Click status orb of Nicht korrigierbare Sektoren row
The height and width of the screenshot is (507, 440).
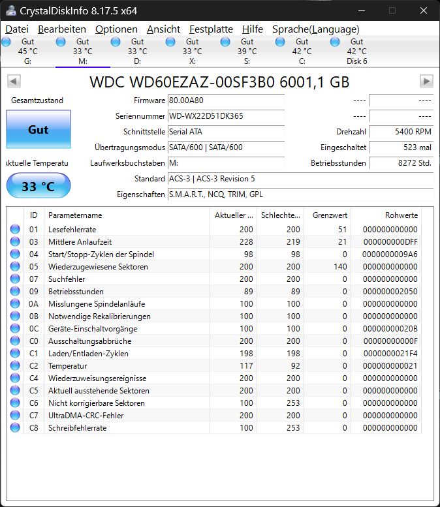click(x=15, y=403)
